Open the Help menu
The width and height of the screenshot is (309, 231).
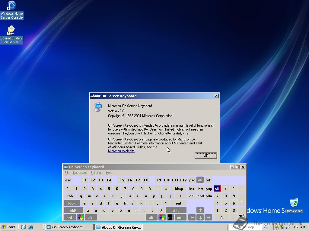click(x=109, y=172)
